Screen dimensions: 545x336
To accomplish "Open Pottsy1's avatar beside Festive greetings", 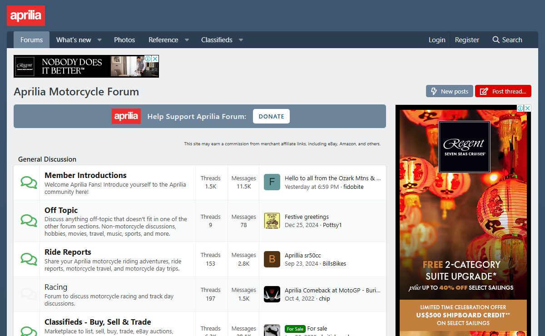I will click(272, 221).
